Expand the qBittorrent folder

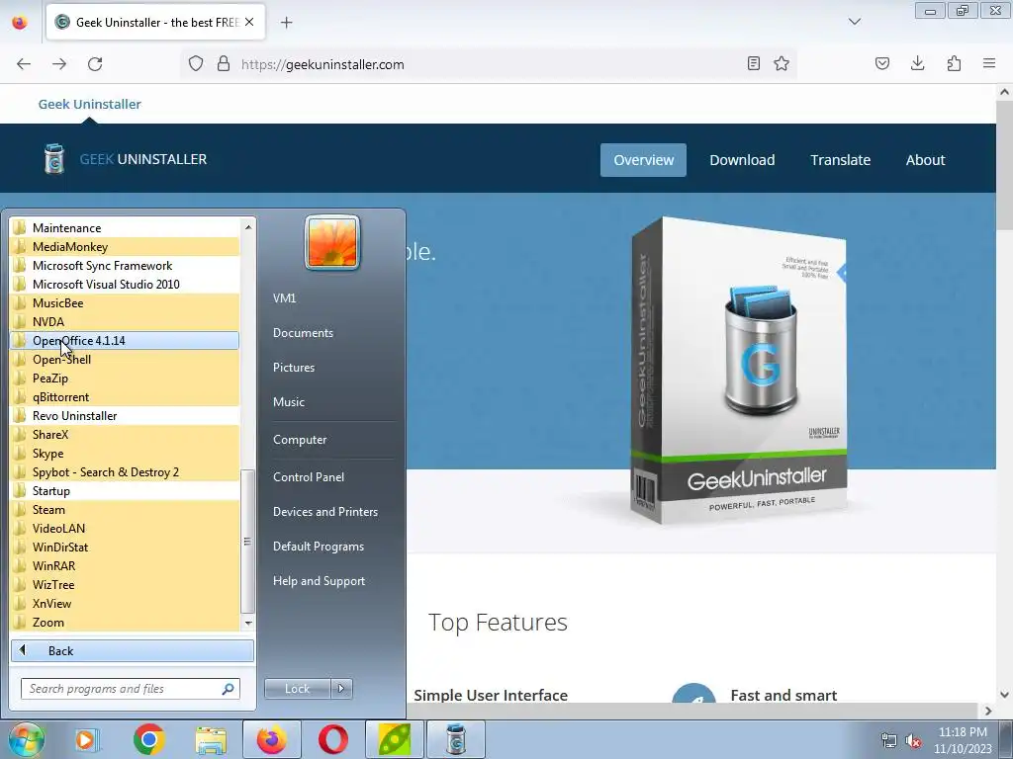tap(125, 396)
